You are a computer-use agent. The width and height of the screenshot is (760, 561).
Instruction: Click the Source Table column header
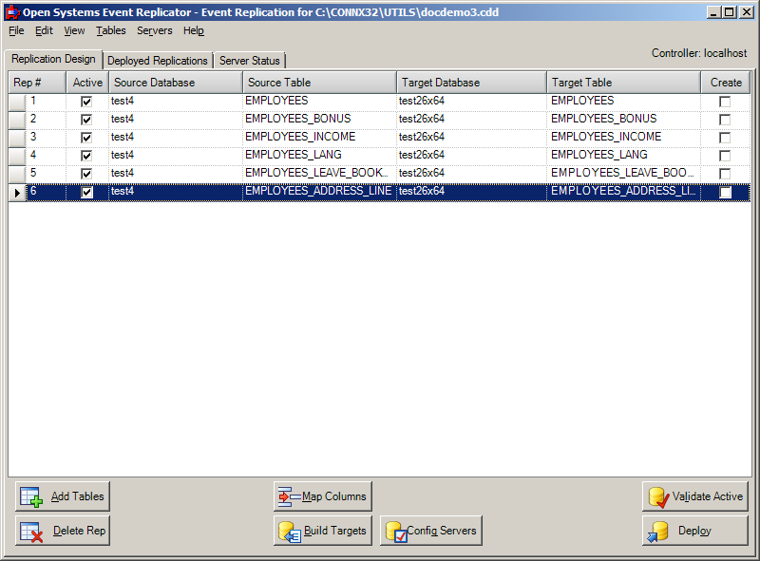pos(318,82)
